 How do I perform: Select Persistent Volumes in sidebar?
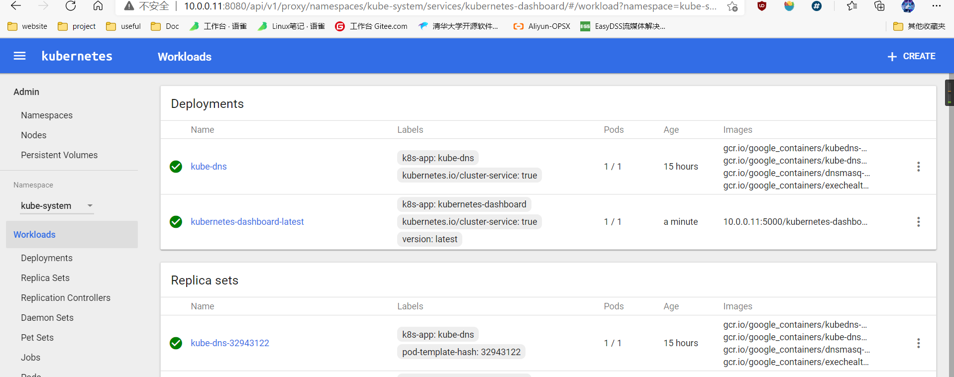(x=59, y=155)
